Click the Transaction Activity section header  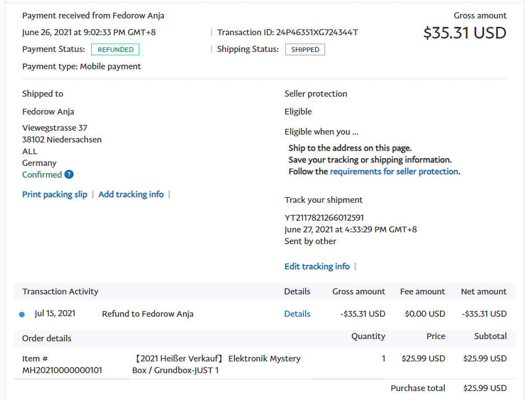(x=60, y=292)
